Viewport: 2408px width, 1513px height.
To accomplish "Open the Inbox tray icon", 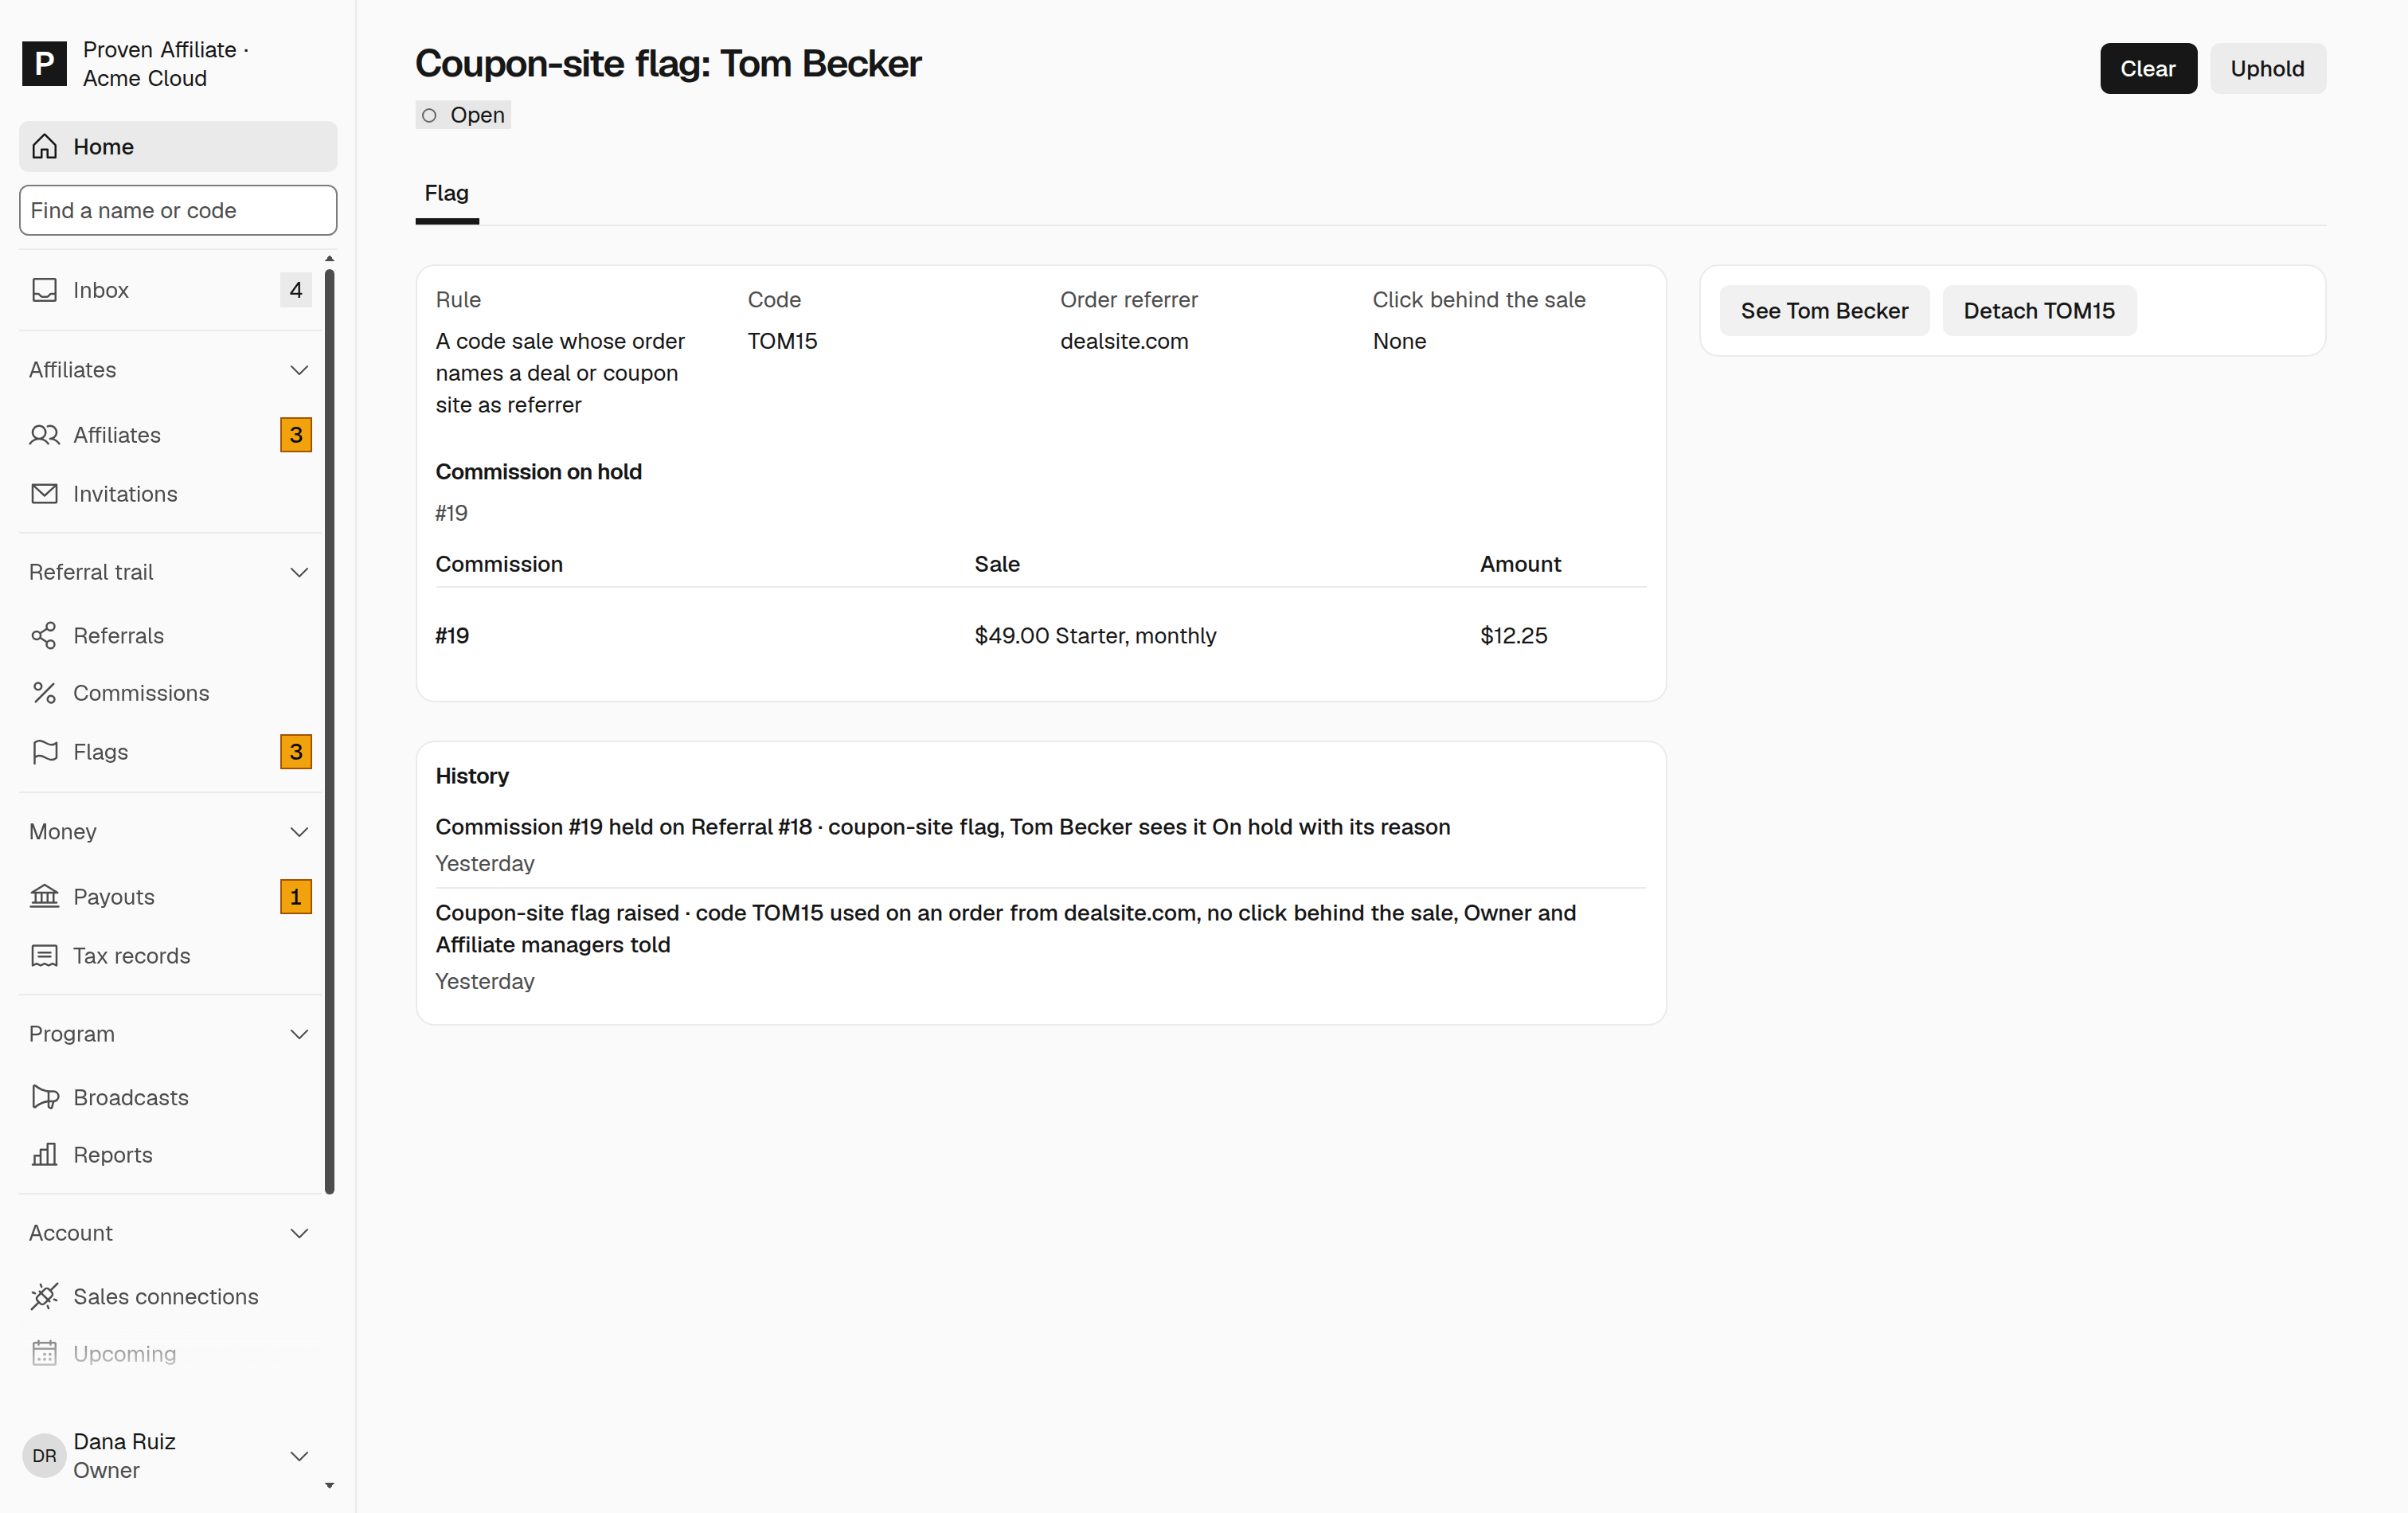I will click(x=44, y=290).
